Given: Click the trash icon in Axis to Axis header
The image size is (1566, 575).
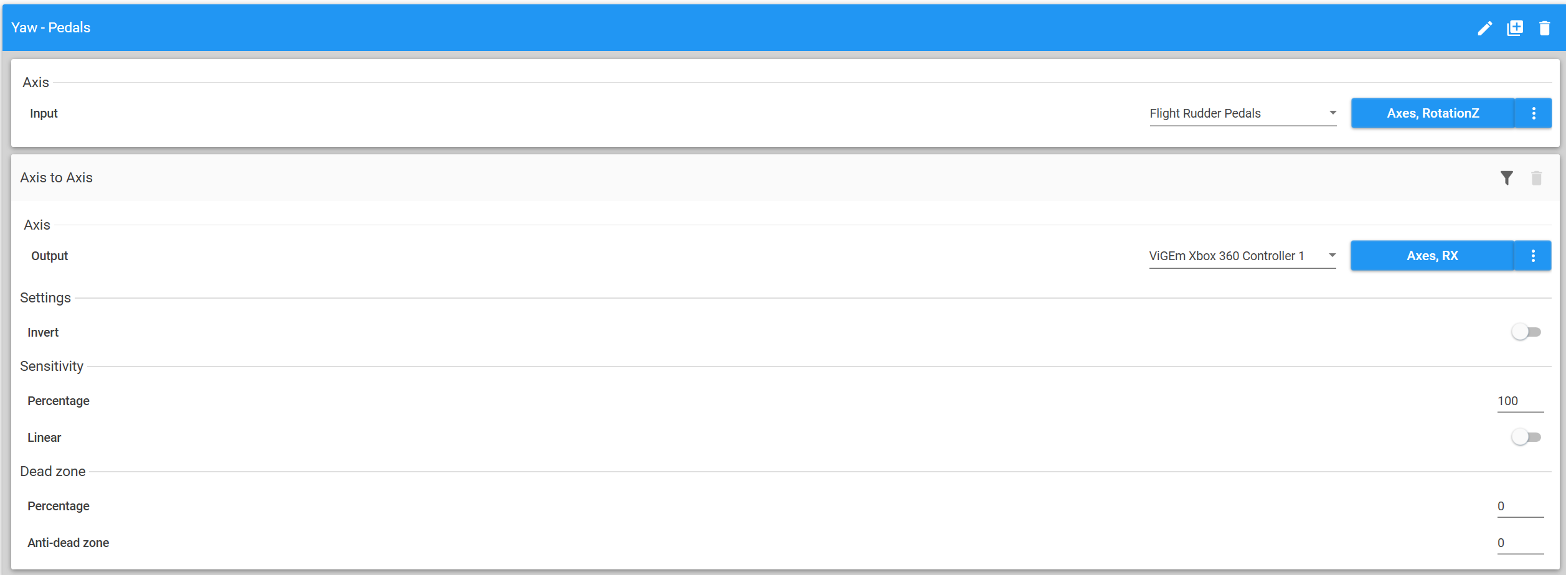Looking at the screenshot, I should pos(1536,178).
